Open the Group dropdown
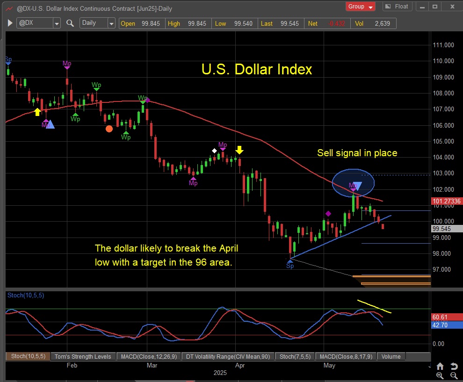The height and width of the screenshot is (382, 463). [x=360, y=7]
